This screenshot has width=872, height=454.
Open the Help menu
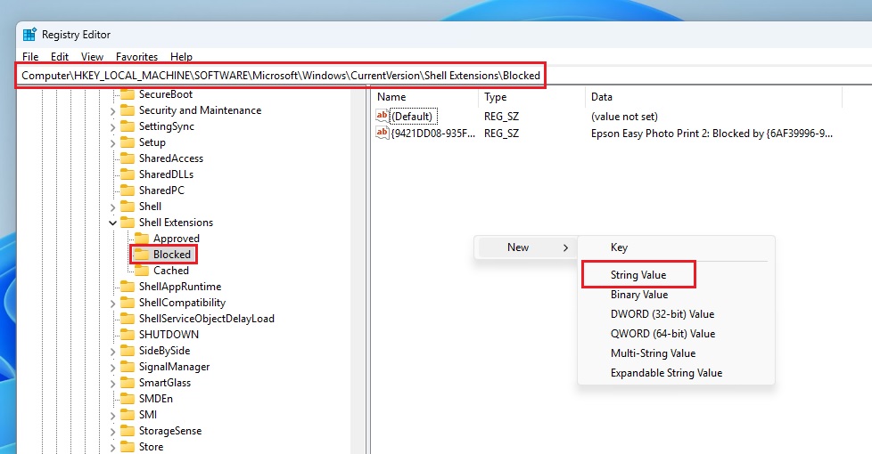181,57
